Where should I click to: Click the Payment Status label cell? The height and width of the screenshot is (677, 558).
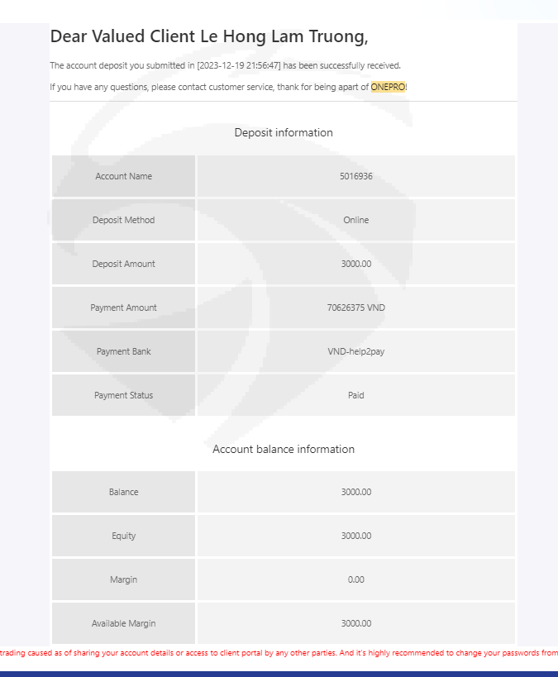(124, 395)
